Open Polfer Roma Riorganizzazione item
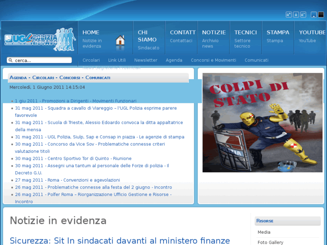This screenshot has height=245, width=327. pos(93,198)
